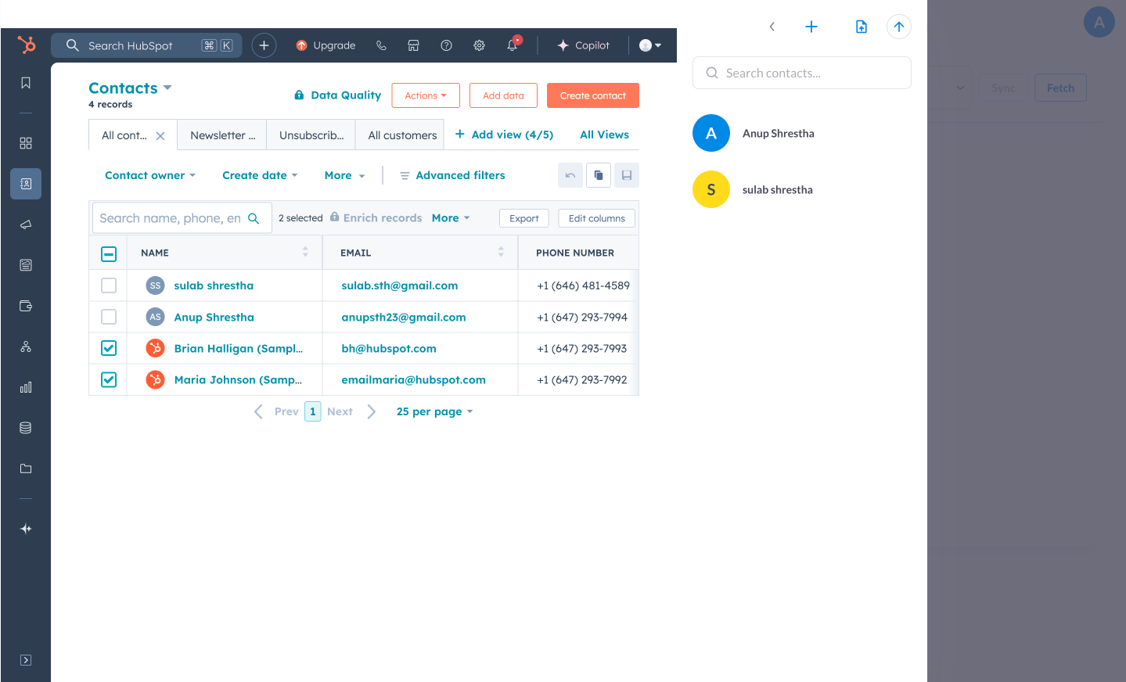The width and height of the screenshot is (1126, 682).
Task: Check the sulab shrestha row checkbox
Action: (x=109, y=285)
